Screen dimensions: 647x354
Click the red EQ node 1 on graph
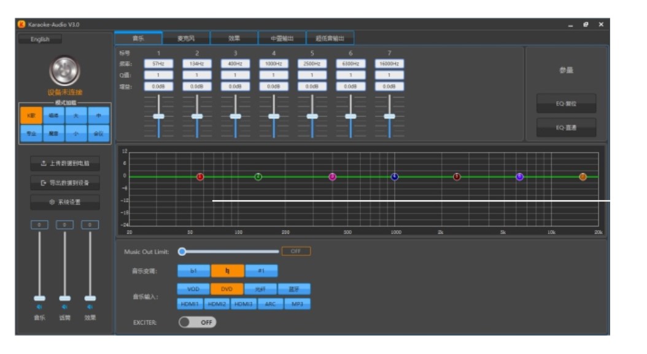click(x=200, y=177)
